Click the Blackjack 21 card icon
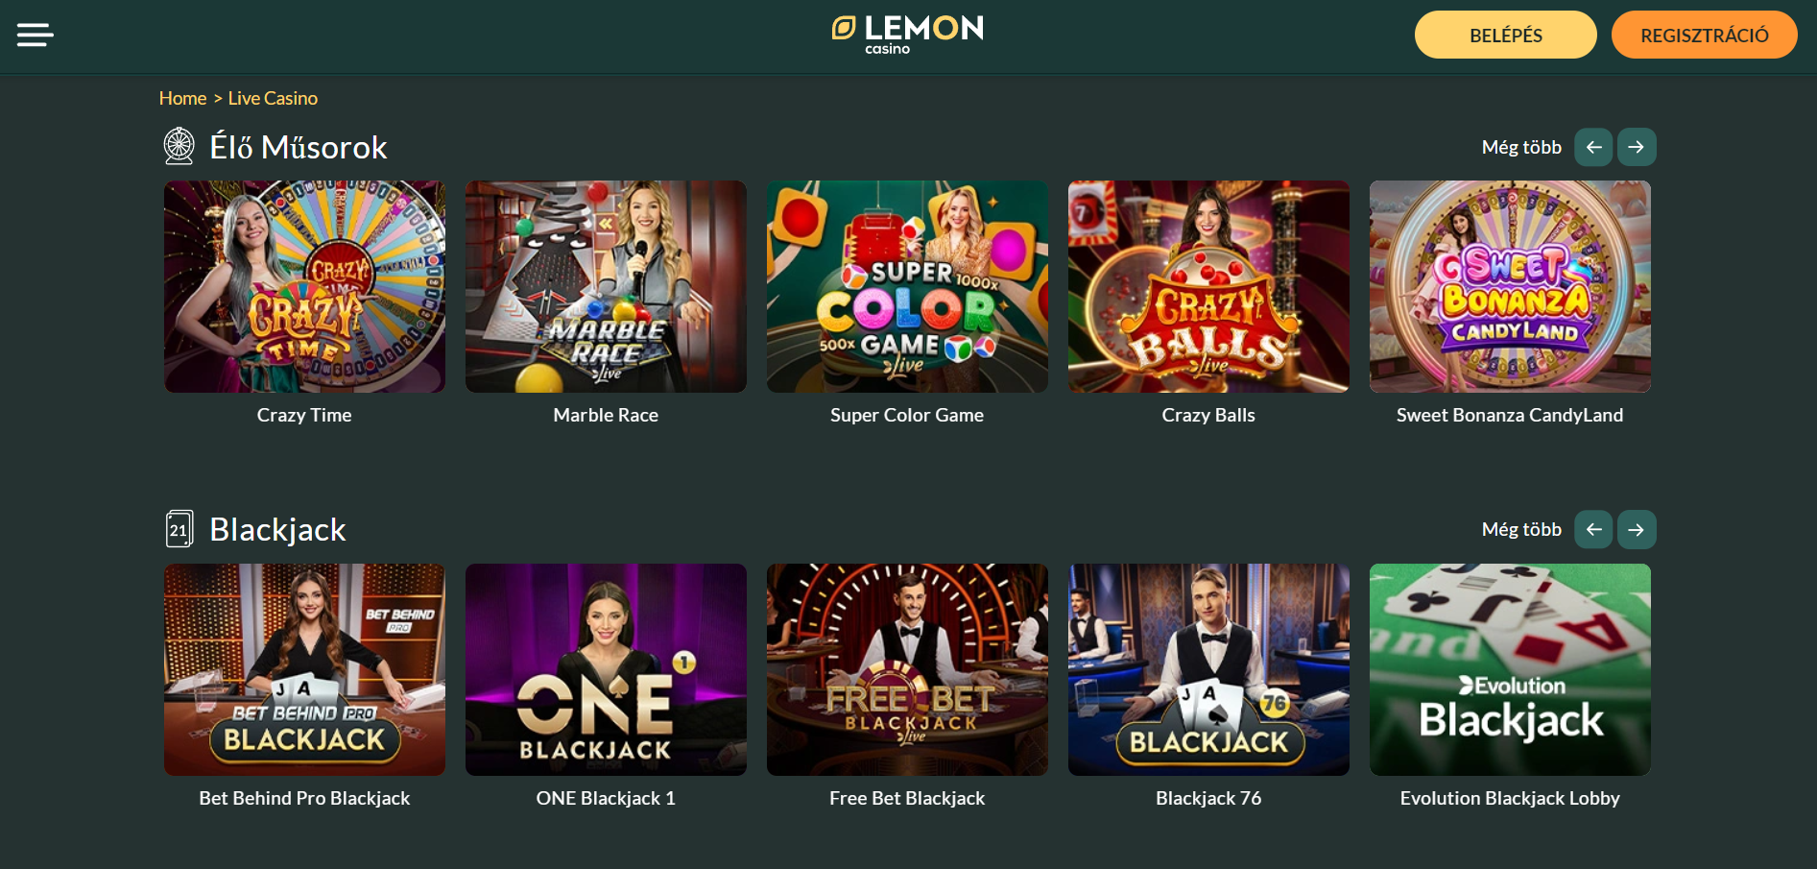Screen dimensions: 1817x869 coord(179,529)
